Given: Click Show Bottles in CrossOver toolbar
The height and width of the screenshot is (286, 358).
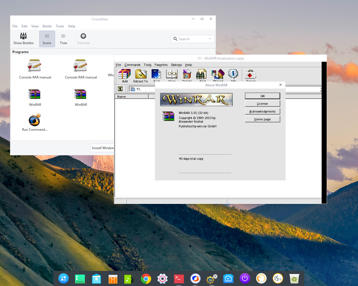Looking at the screenshot, I should [x=23, y=39].
